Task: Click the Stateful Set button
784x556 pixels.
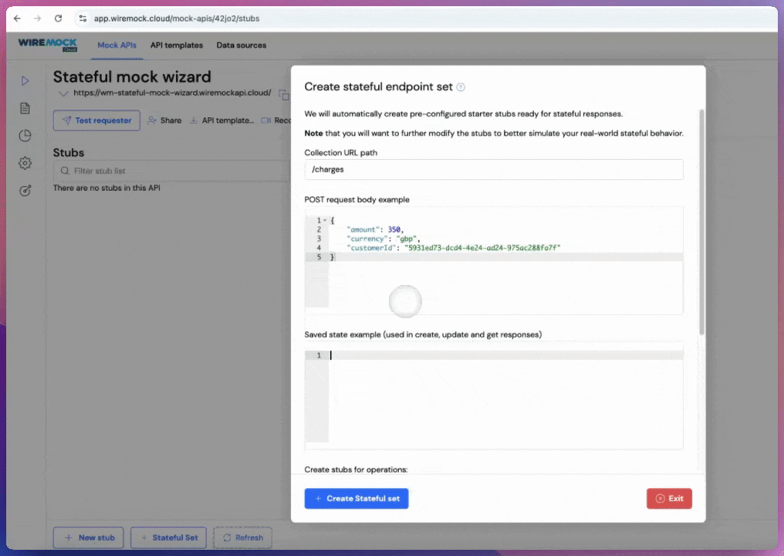Action: (x=168, y=537)
